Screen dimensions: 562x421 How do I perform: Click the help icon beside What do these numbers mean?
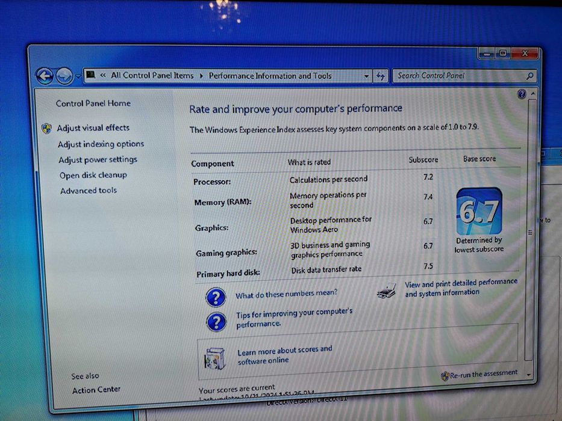[x=216, y=298]
